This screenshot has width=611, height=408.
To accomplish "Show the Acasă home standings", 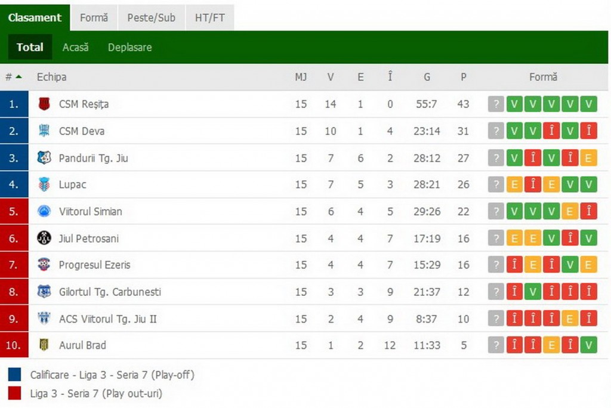I will click(x=76, y=47).
